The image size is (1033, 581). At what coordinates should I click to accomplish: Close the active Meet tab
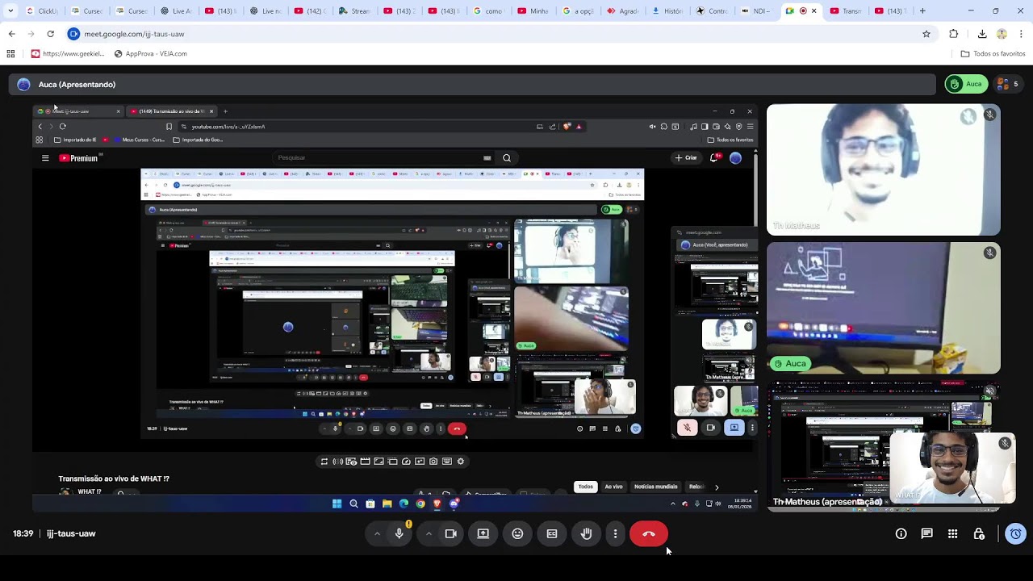[x=813, y=11]
